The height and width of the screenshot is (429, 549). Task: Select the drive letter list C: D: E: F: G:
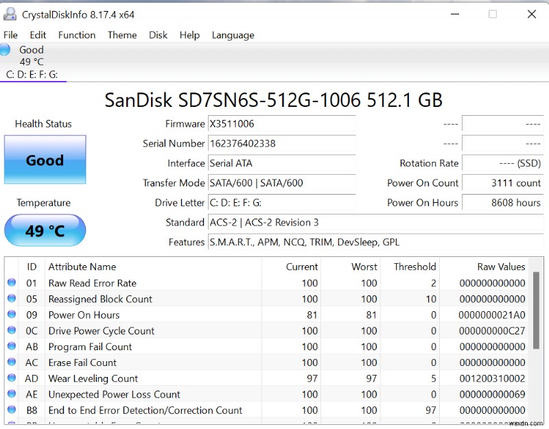point(32,74)
